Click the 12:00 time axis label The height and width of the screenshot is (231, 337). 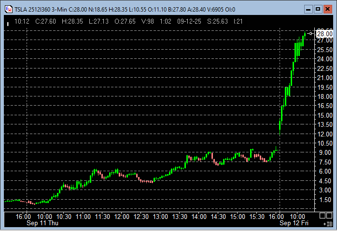(122, 217)
